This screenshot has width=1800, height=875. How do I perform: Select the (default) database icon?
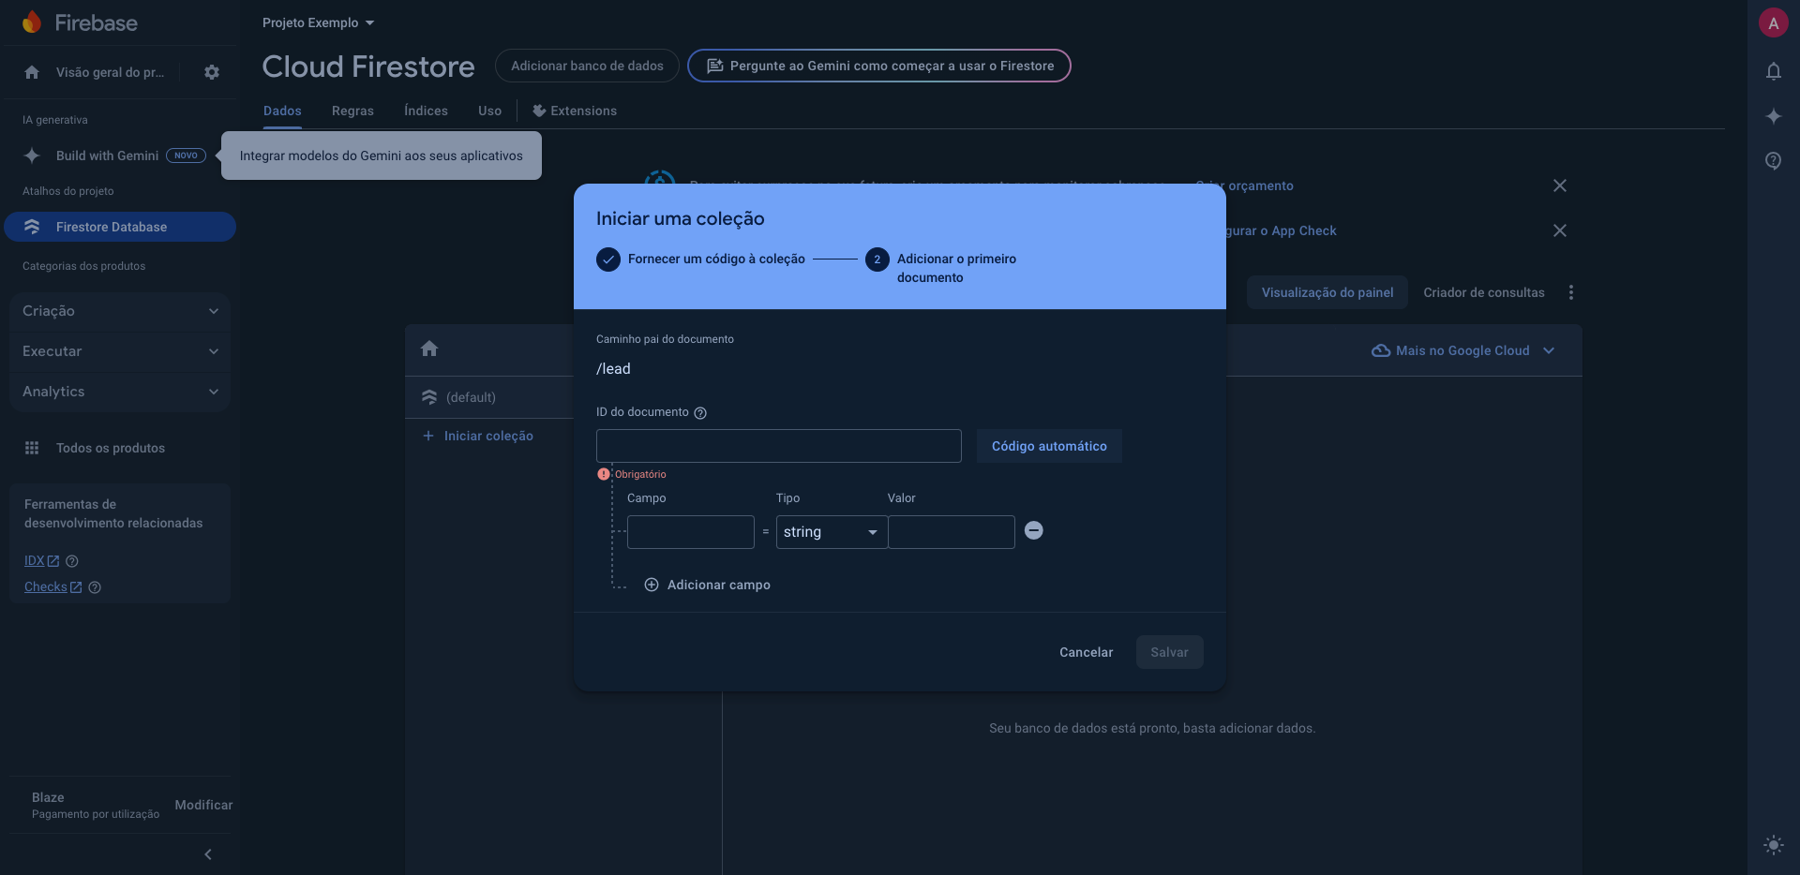(x=429, y=397)
